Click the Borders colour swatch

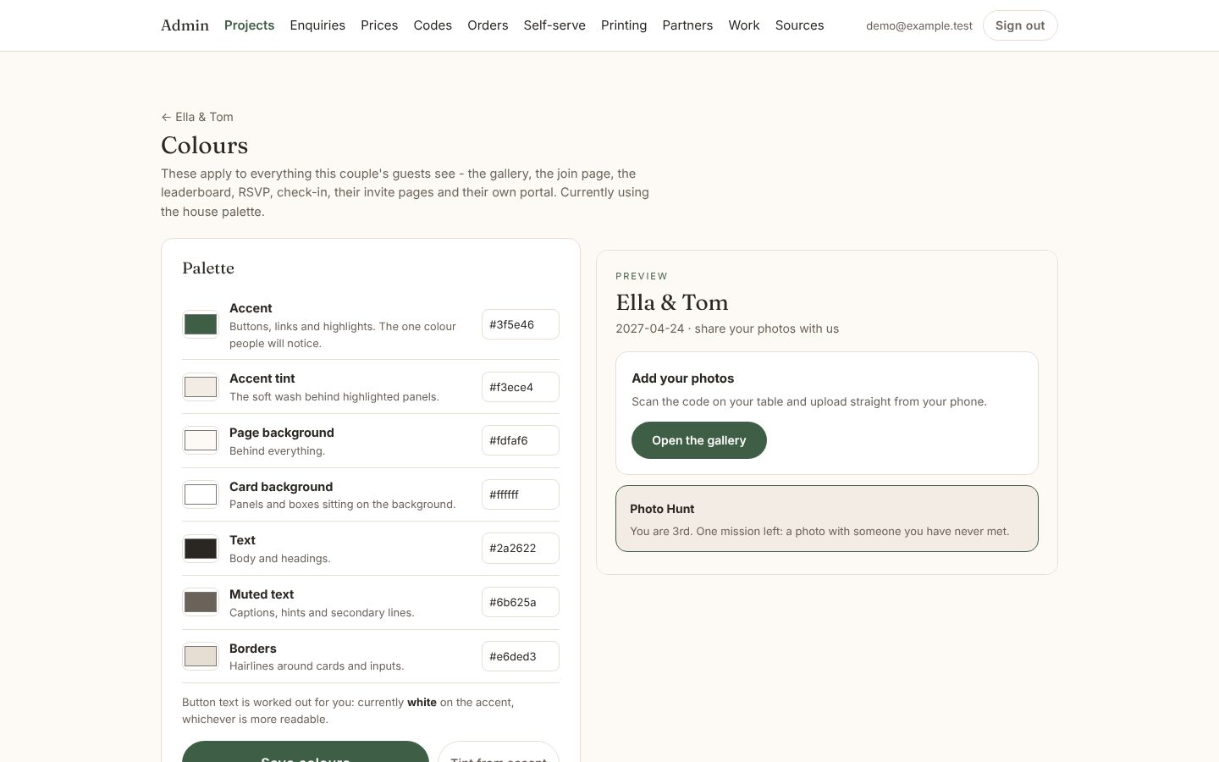coord(201,656)
